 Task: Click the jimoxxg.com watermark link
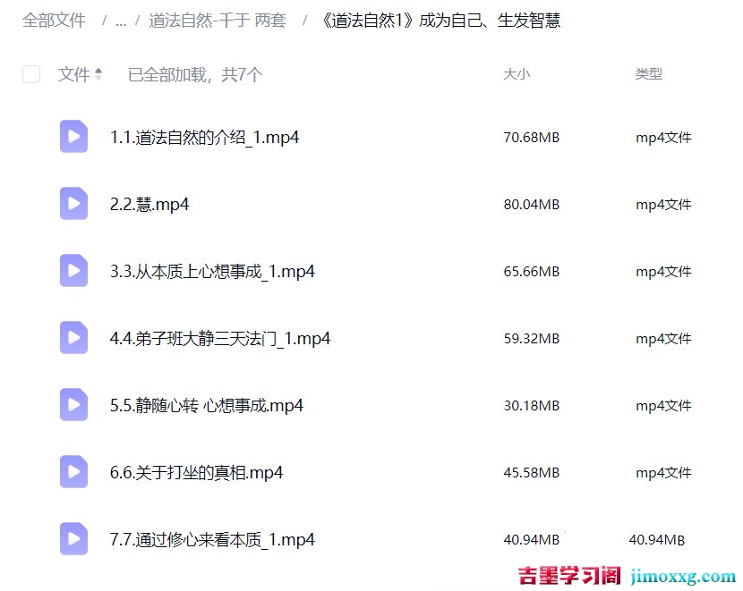pyautogui.click(x=683, y=576)
